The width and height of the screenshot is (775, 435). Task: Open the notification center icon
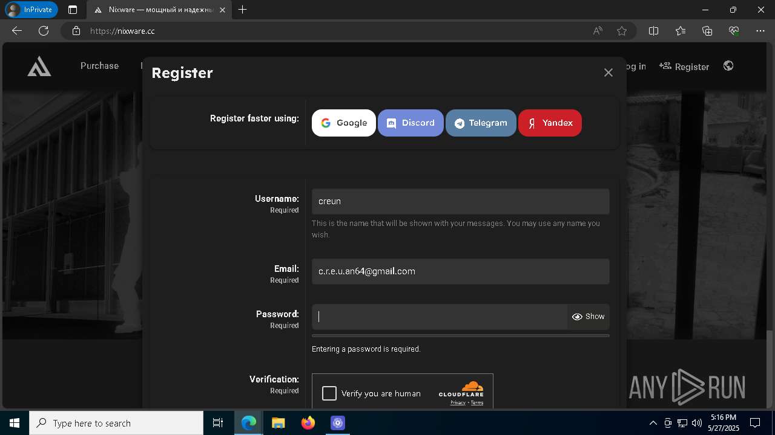(755, 423)
